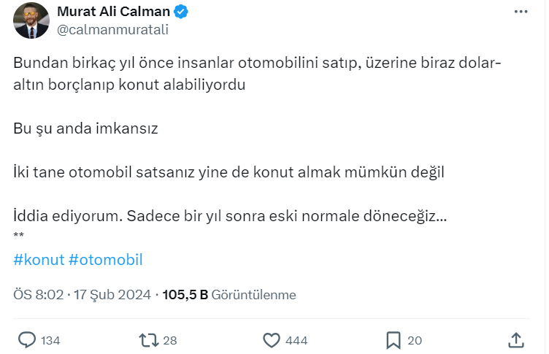Viewport: 549px width, 354px height.
Task: Click the reply speech bubble icon
Action: (27, 339)
